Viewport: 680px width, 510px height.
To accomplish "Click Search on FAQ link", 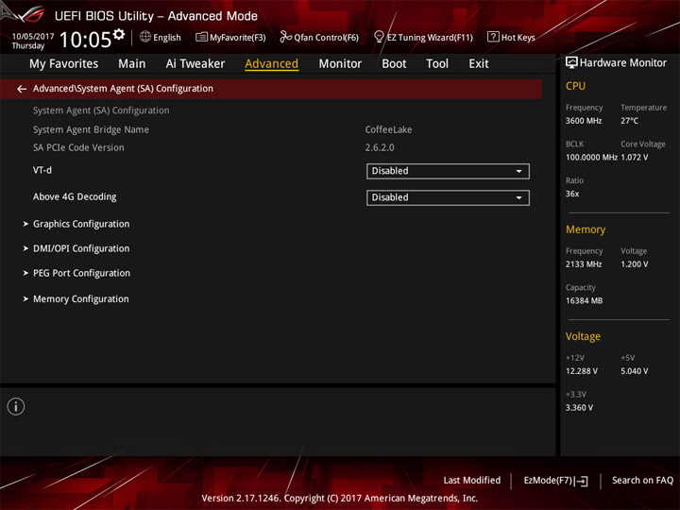I will point(643,481).
